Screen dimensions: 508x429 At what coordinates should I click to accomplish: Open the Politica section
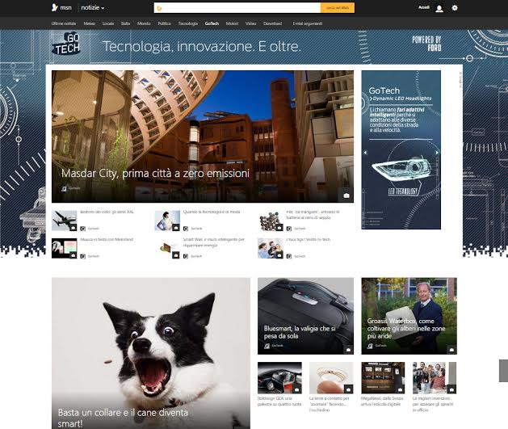(x=164, y=23)
